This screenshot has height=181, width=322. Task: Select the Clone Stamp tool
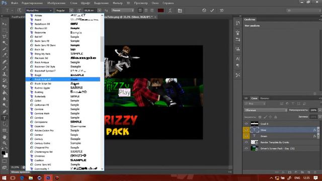(x=5, y=74)
